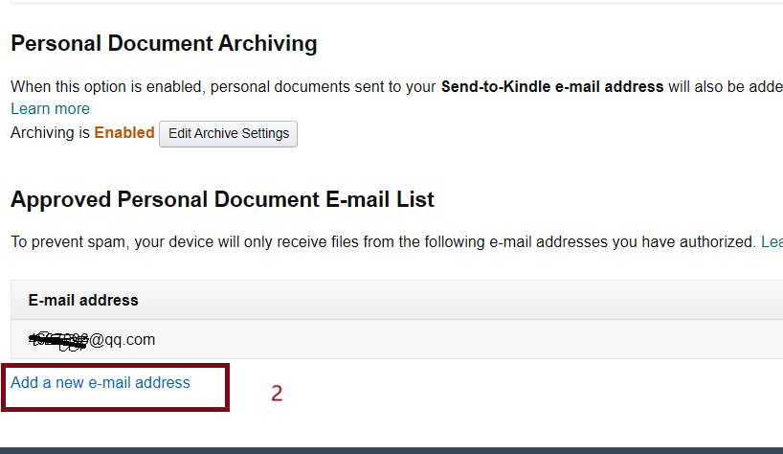Click Add a new e-mail address
Viewport: 783px width, 454px height.
tap(101, 383)
